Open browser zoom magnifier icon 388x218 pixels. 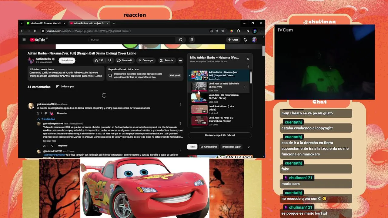(x=217, y=31)
